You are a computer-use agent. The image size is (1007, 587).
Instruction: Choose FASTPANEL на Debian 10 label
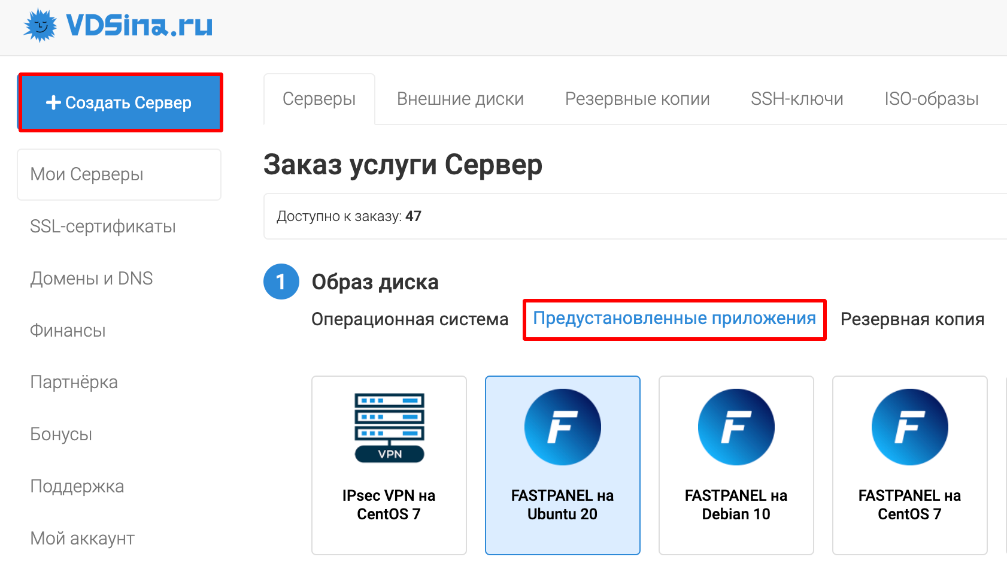click(x=736, y=505)
